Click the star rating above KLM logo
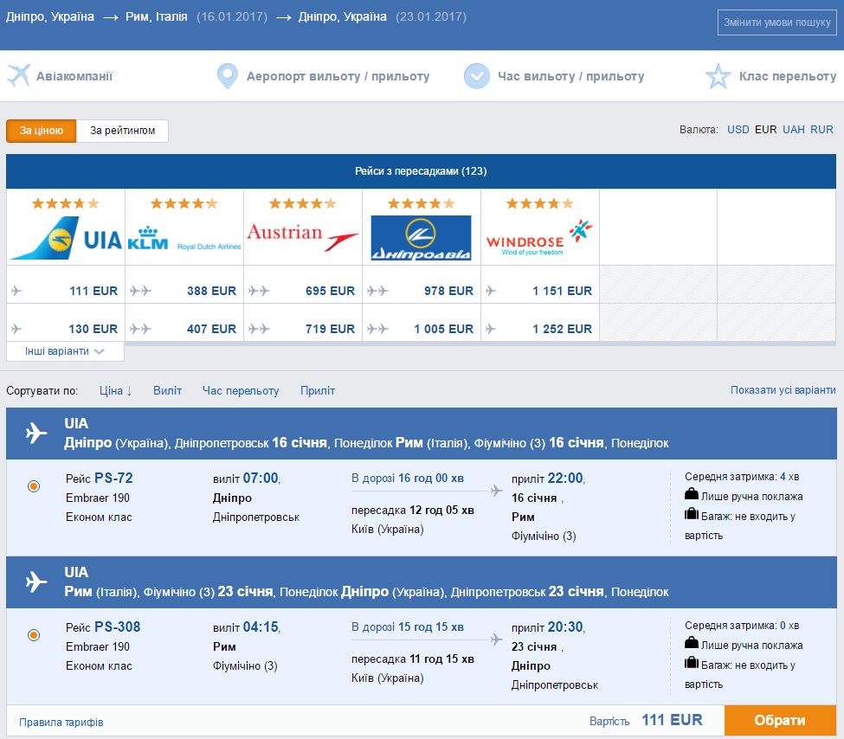This screenshot has height=739, width=844. pyautogui.click(x=184, y=203)
